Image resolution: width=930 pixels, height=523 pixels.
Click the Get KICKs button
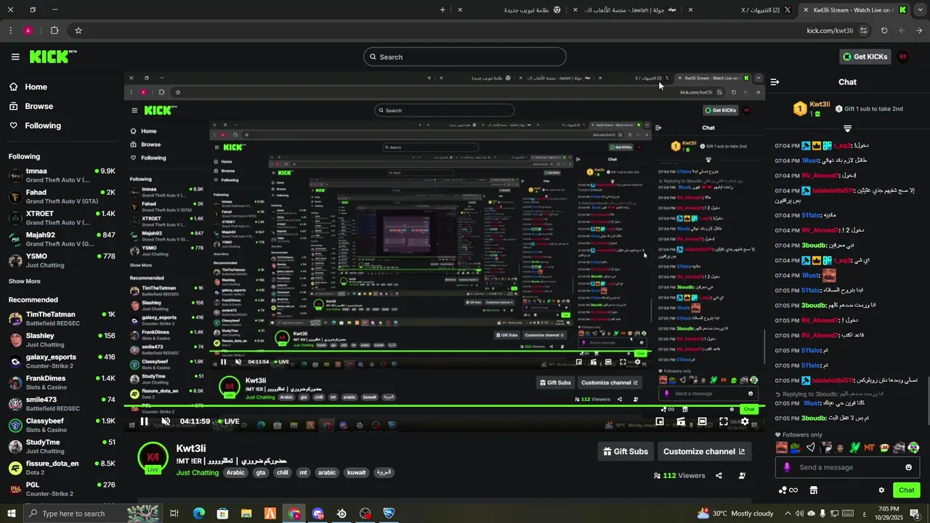pyautogui.click(x=865, y=57)
